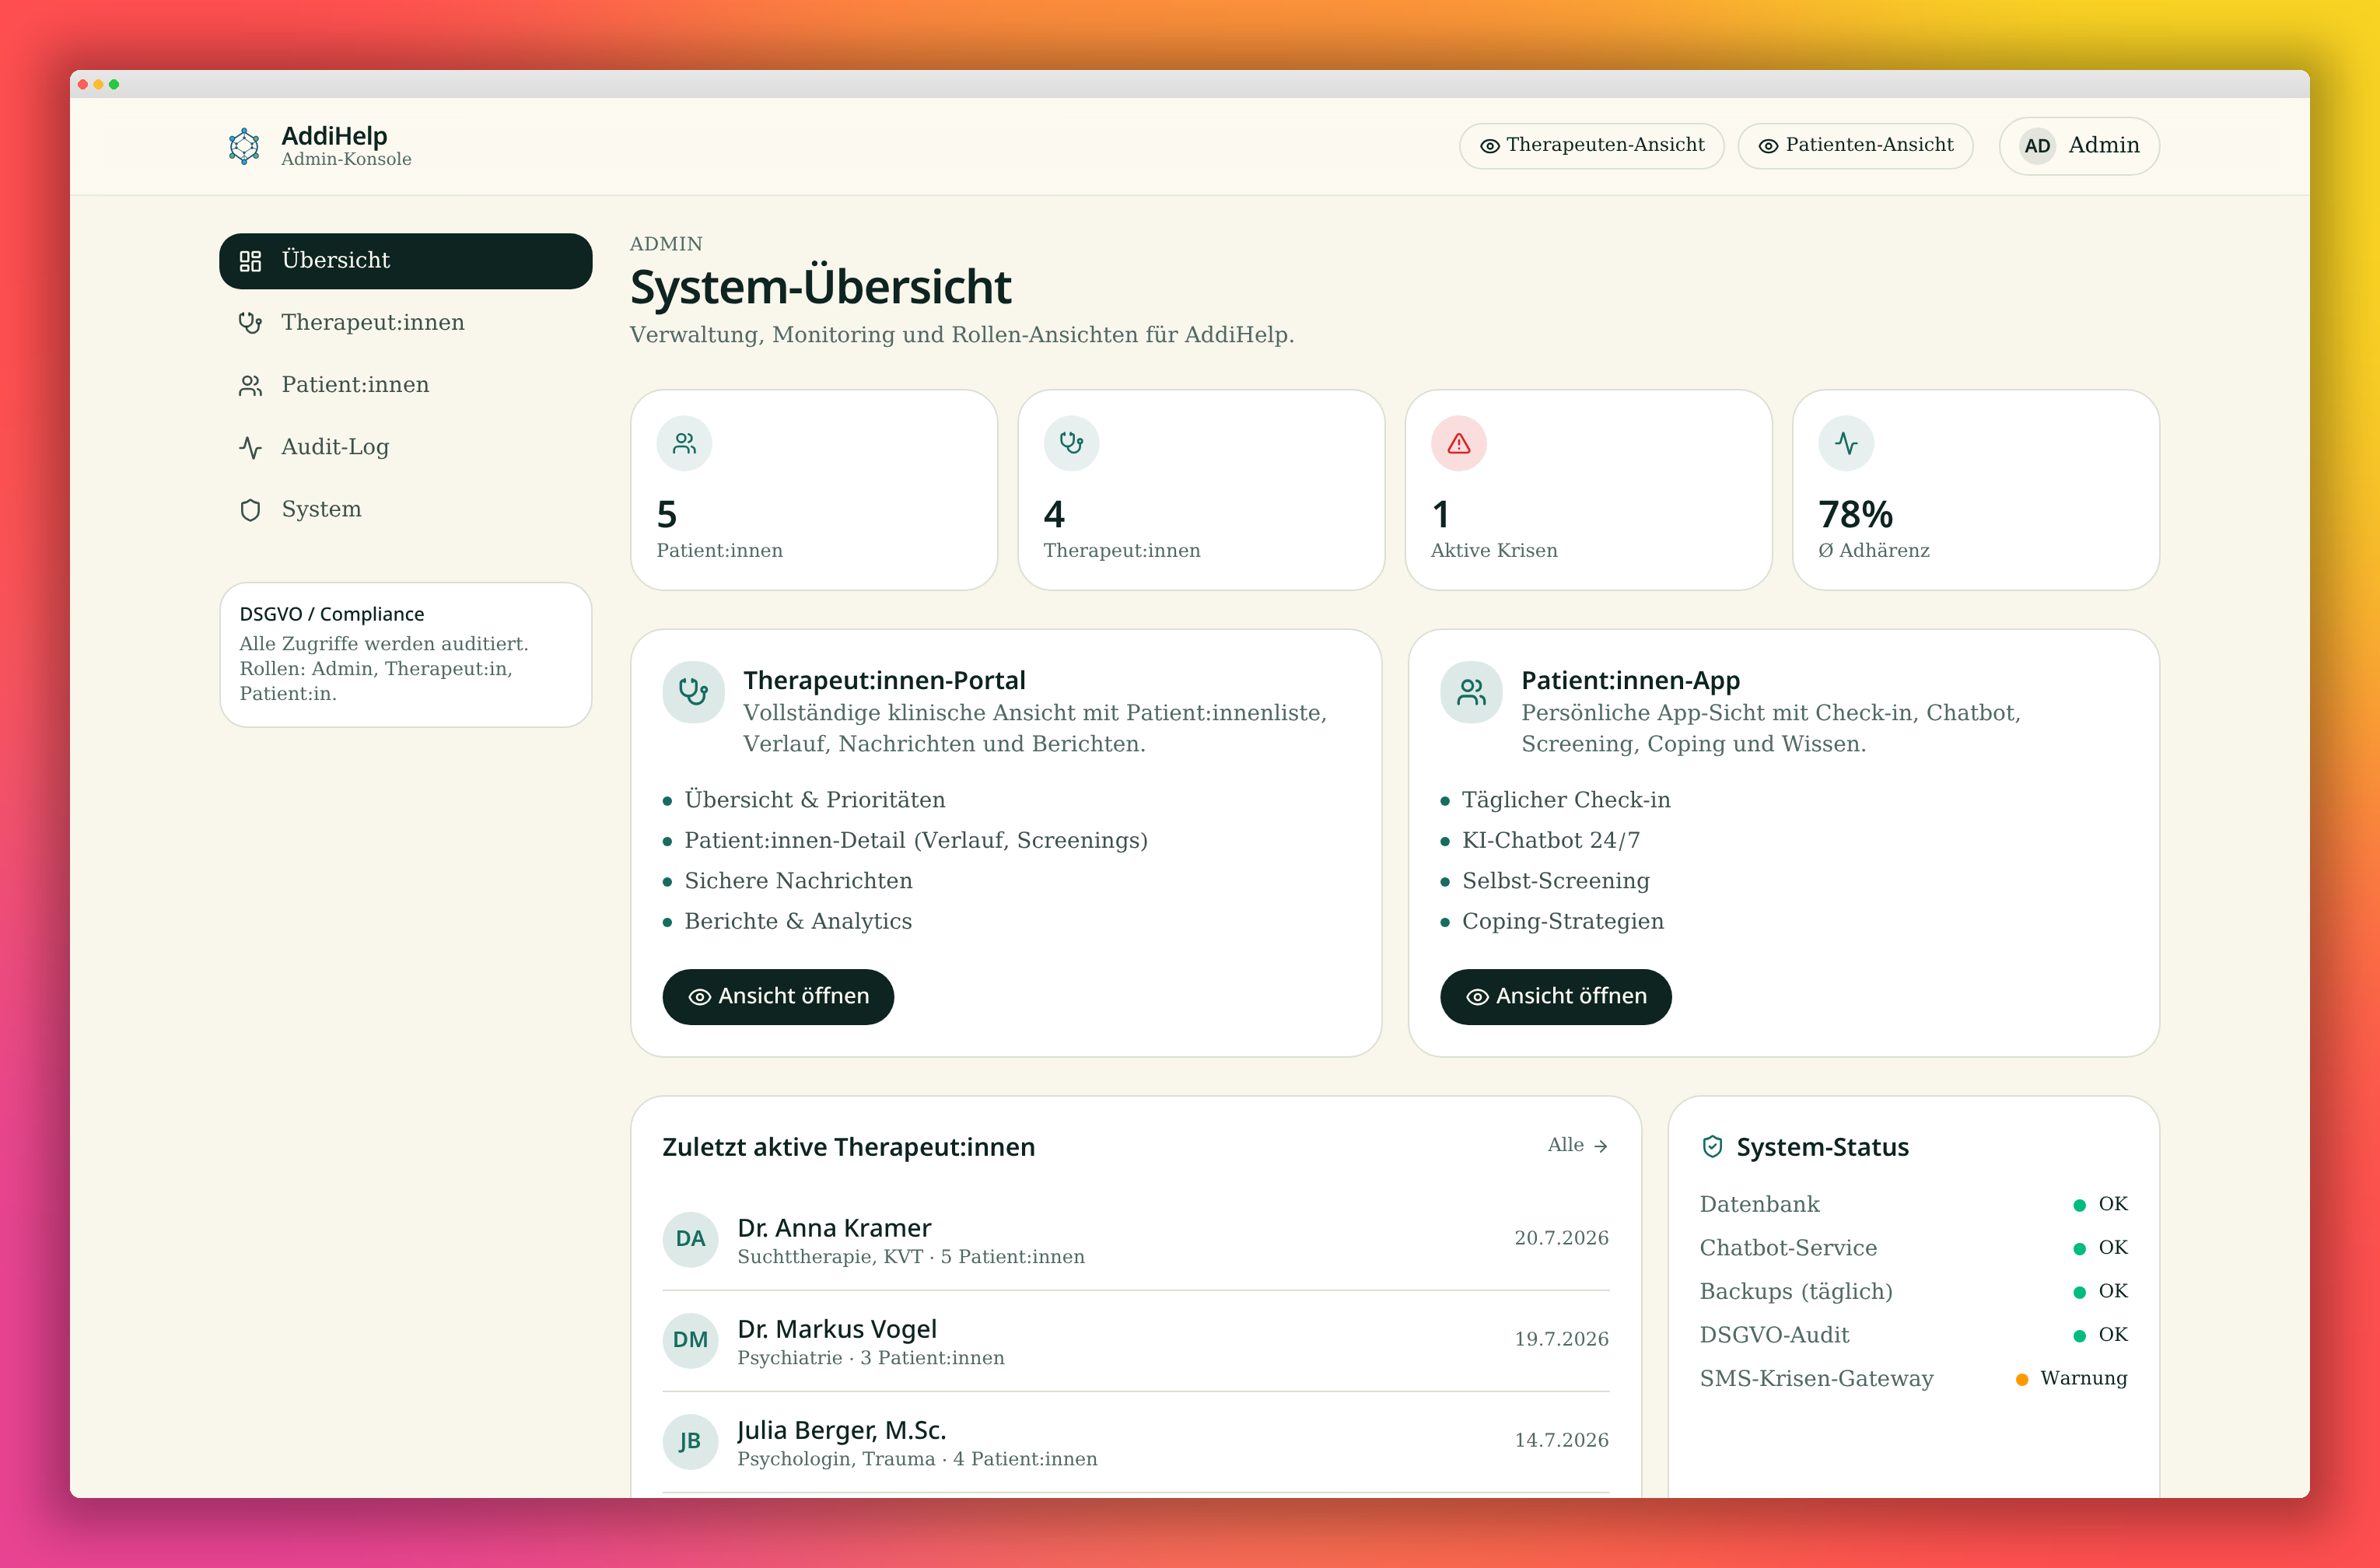
Task: Click the Selbst-Screening bullet
Action: coord(1555,882)
